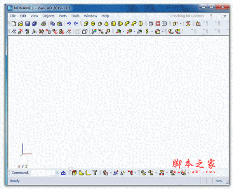233x189 pixels.
Task: Open the Help menu
Action: click(105, 16)
